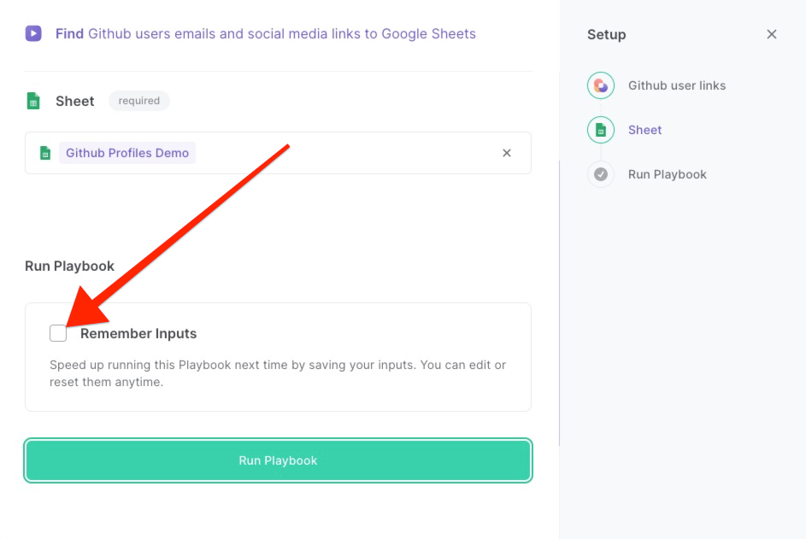Image resolution: width=806 pixels, height=539 pixels.
Task: Toggle Remember Inputs off after checking
Action: pyautogui.click(x=58, y=332)
